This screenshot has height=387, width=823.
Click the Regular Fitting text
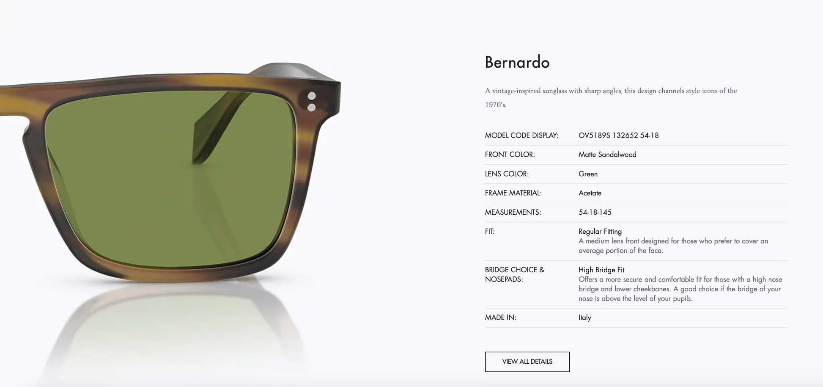click(600, 232)
